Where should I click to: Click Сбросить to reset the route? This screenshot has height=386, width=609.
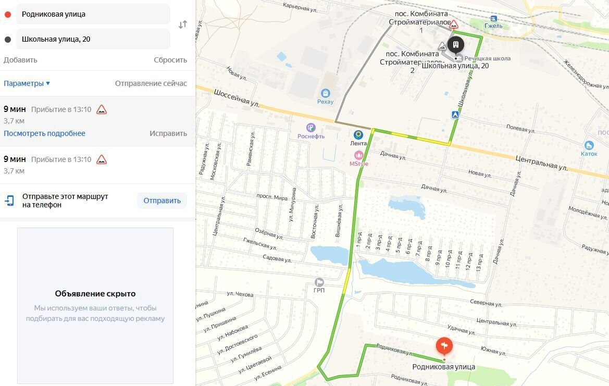pos(170,60)
